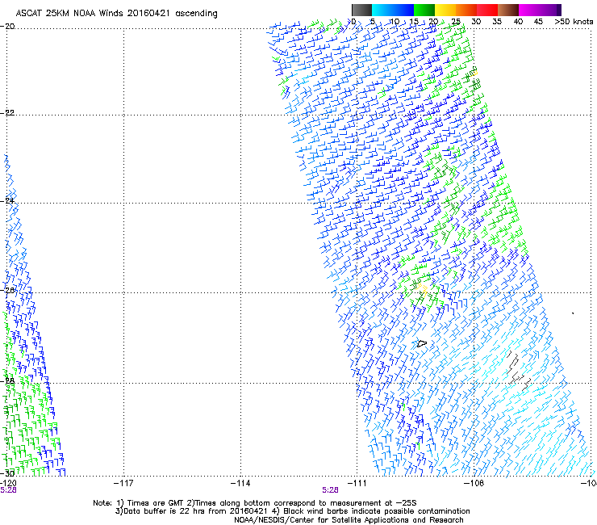This screenshot has width=597, height=525.
Task: Click the yellow 20-25 knots color segment
Action: [445, 10]
